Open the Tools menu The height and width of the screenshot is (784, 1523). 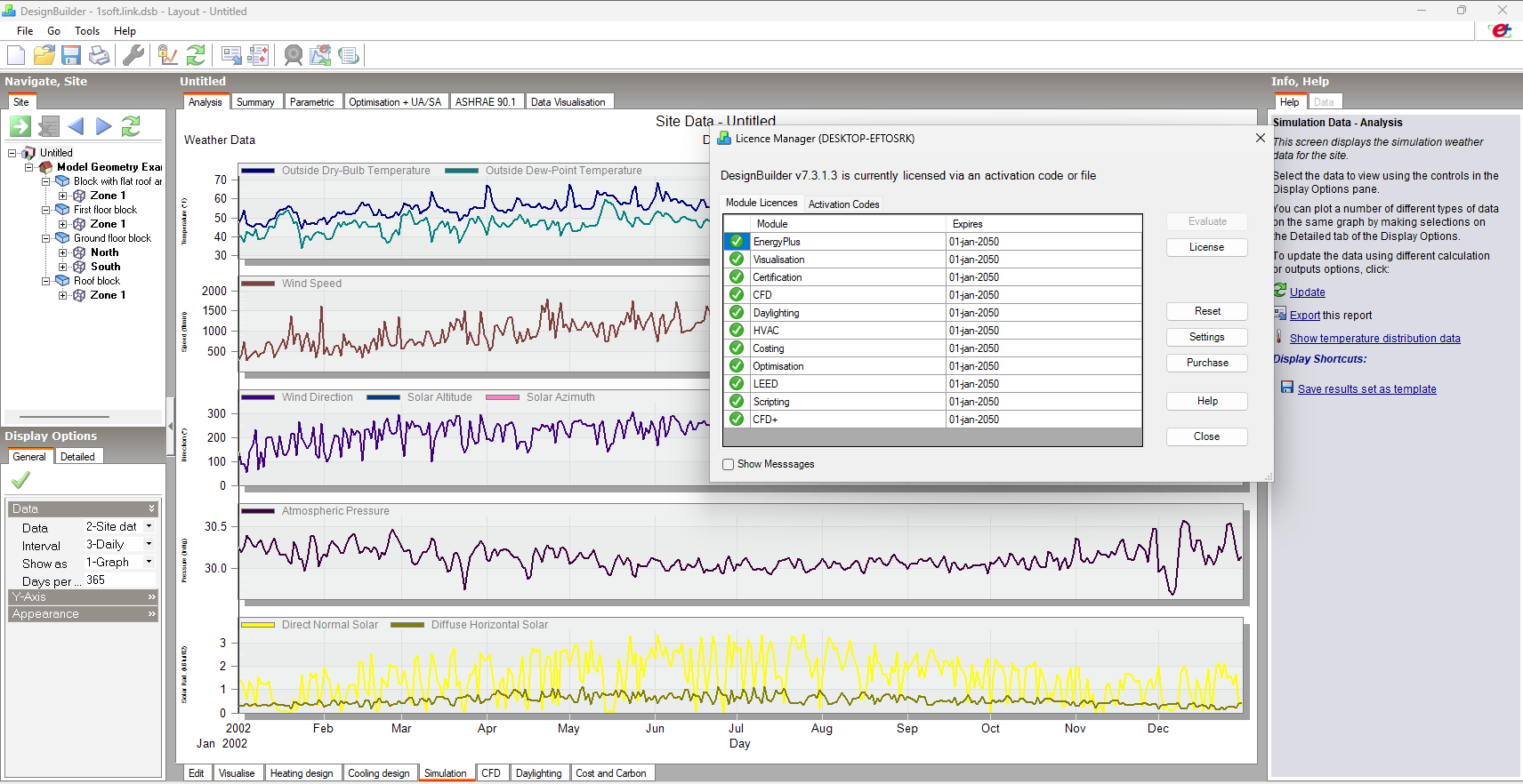tap(87, 31)
